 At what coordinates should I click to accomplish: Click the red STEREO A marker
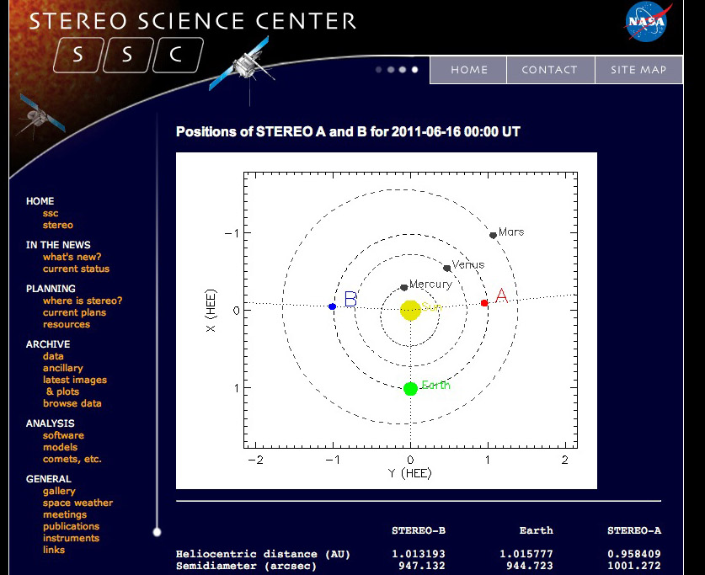click(484, 303)
